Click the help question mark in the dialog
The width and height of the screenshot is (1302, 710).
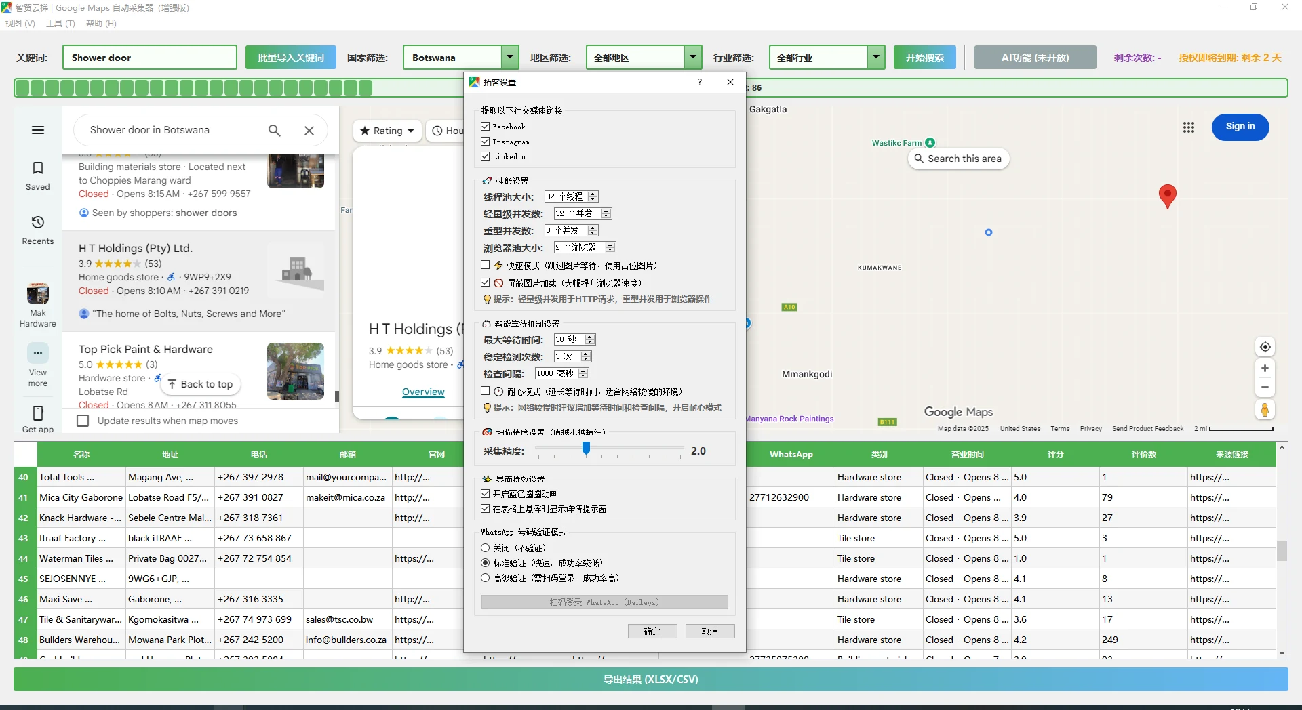click(x=700, y=82)
